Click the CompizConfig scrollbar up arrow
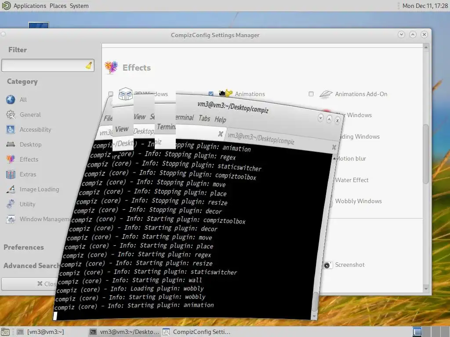This screenshot has height=337, width=450. (x=426, y=47)
